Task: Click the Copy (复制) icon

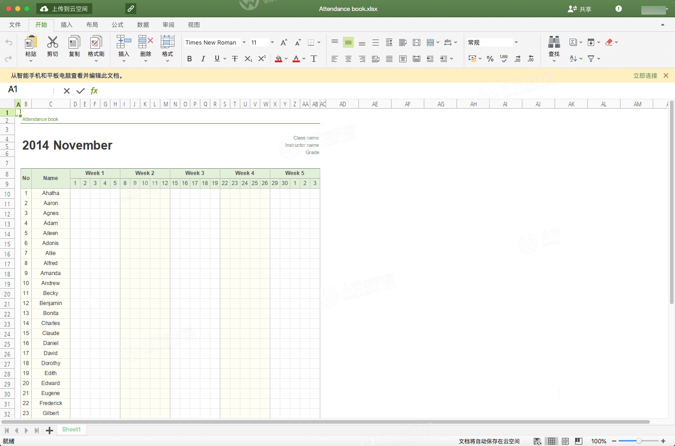Action: click(74, 43)
